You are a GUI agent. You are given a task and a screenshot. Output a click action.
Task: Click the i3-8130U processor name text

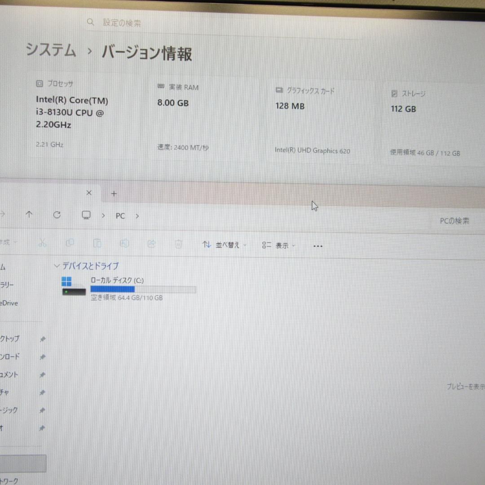pyautogui.click(x=72, y=113)
